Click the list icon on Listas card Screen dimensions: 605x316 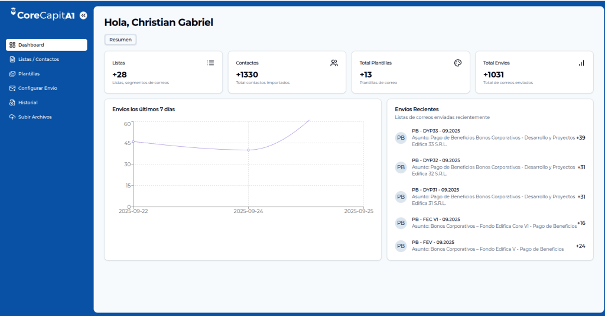coord(211,63)
